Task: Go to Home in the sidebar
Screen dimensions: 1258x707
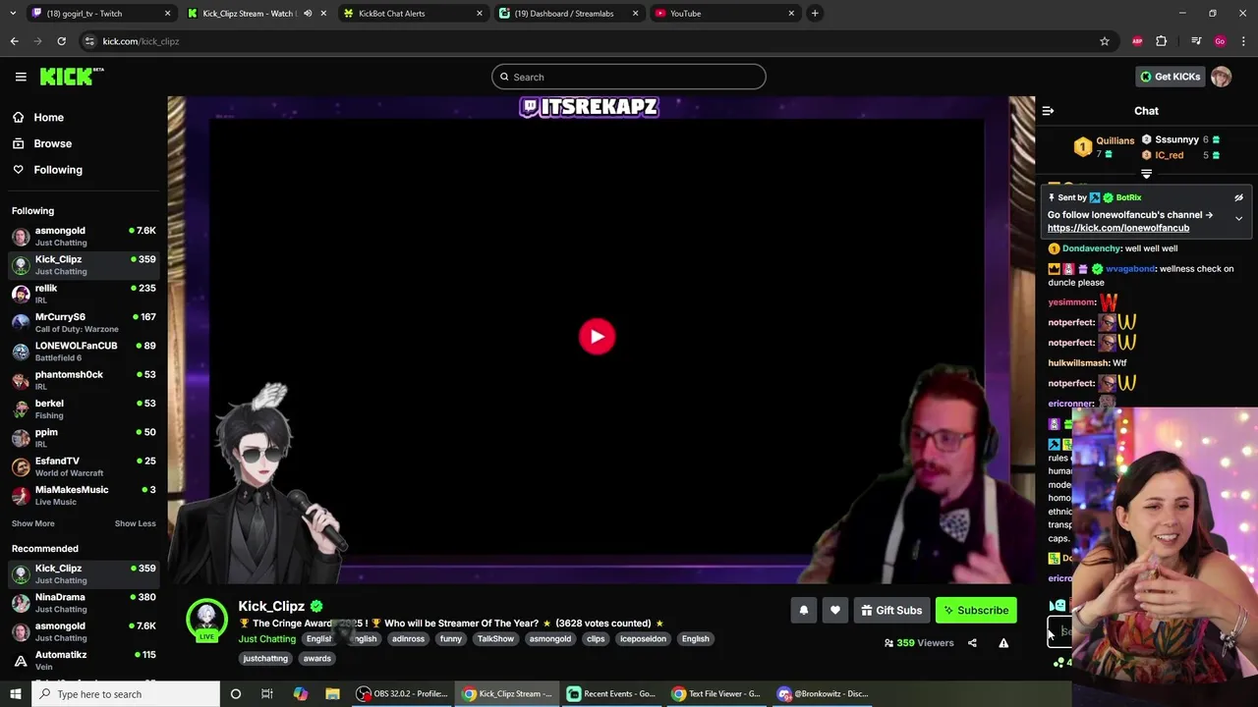Action: [x=83, y=118]
